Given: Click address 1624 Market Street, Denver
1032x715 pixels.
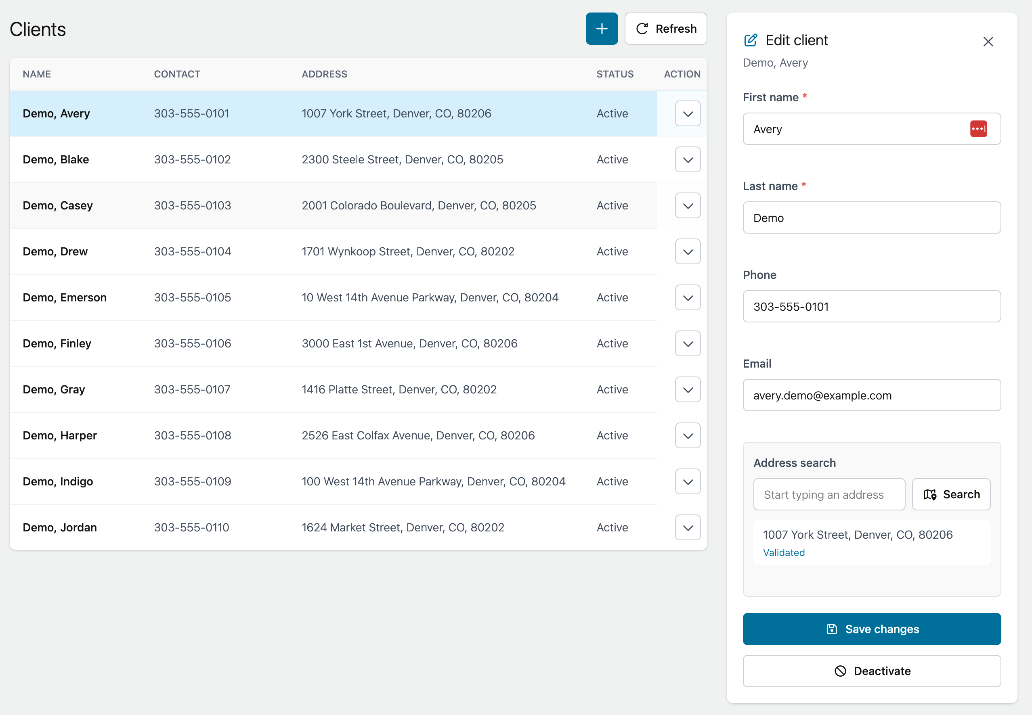Looking at the screenshot, I should click(x=403, y=528).
